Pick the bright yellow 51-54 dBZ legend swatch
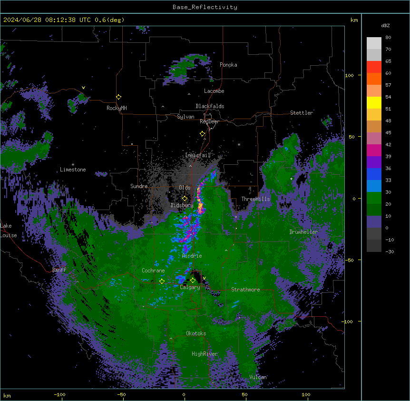The width and height of the screenshot is (410, 401). [374, 102]
